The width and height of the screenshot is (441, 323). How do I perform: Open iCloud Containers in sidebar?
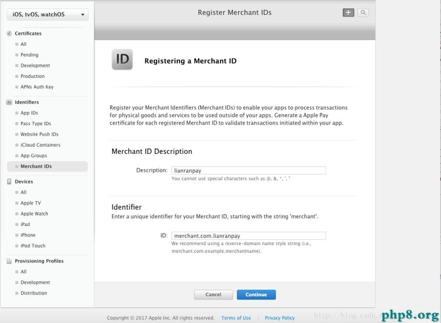coord(40,145)
